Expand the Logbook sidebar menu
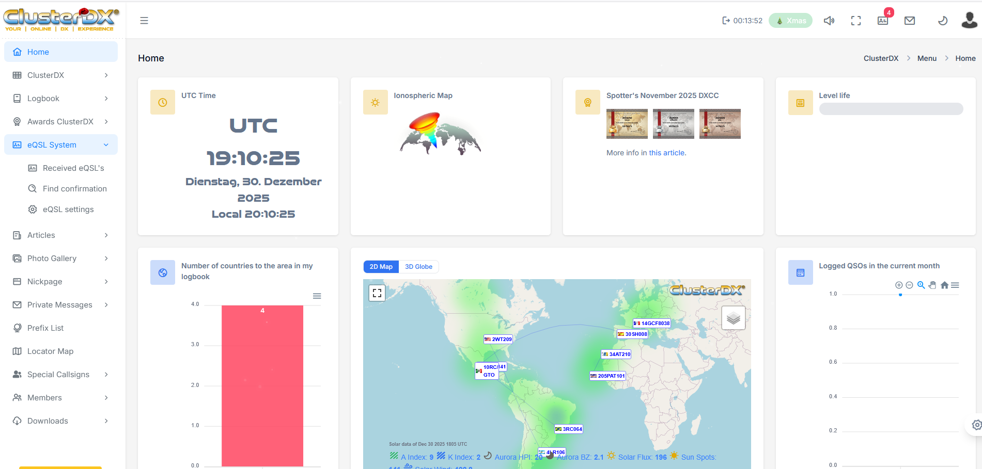This screenshot has width=982, height=469. pos(61,99)
